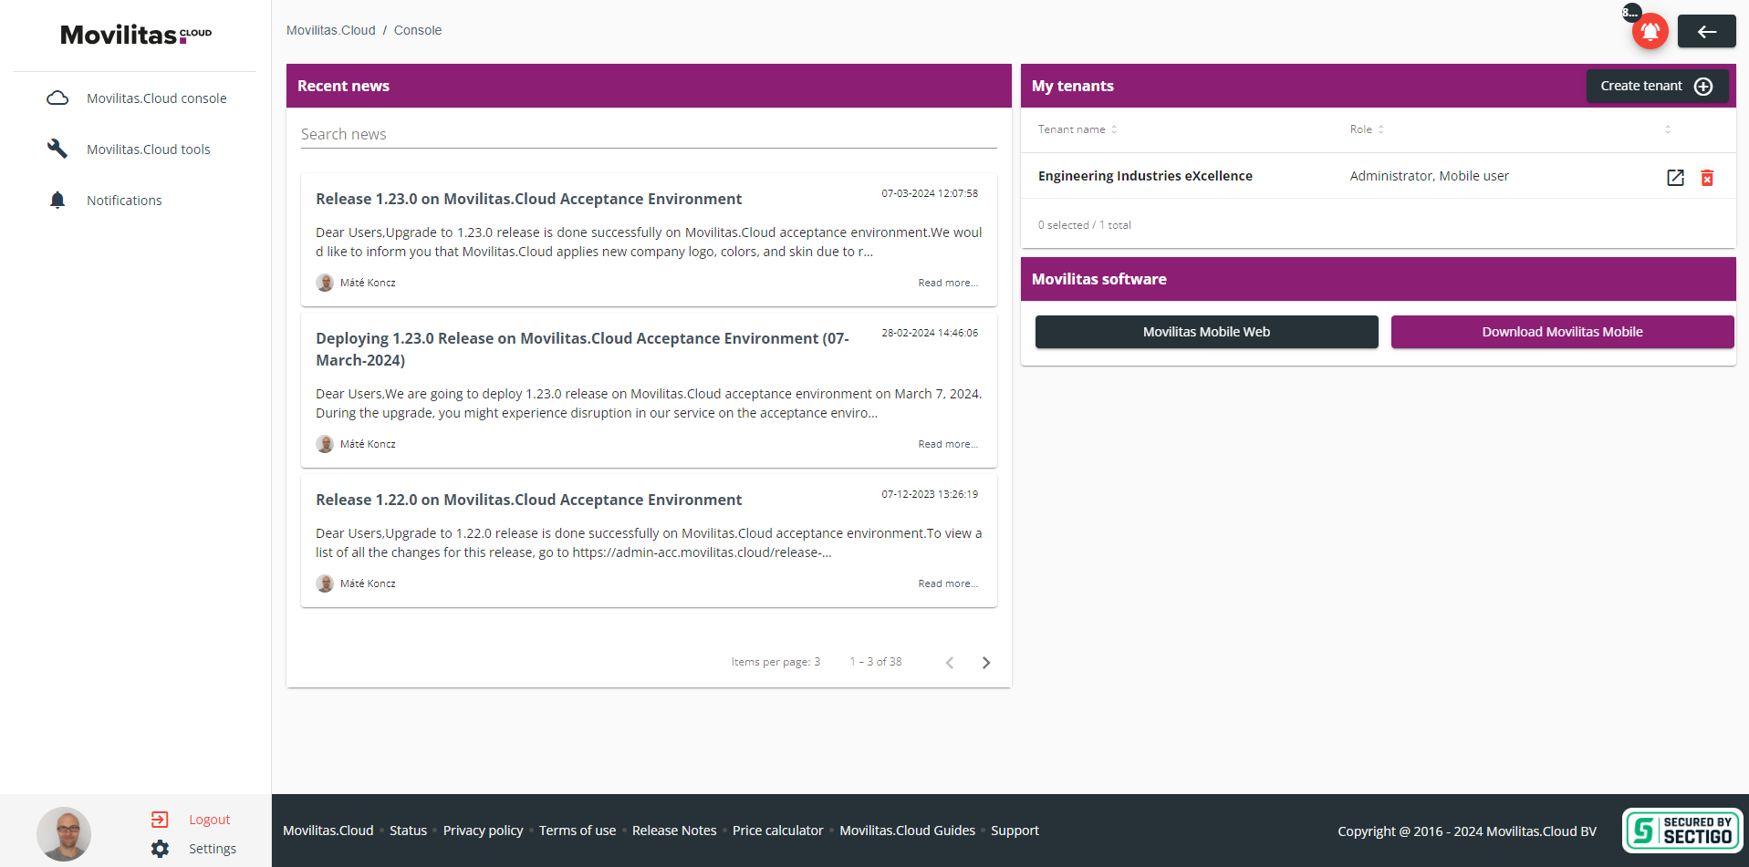Click the Secured by Sectigo badge
Viewport: 1749px width, 867px height.
1682,831
